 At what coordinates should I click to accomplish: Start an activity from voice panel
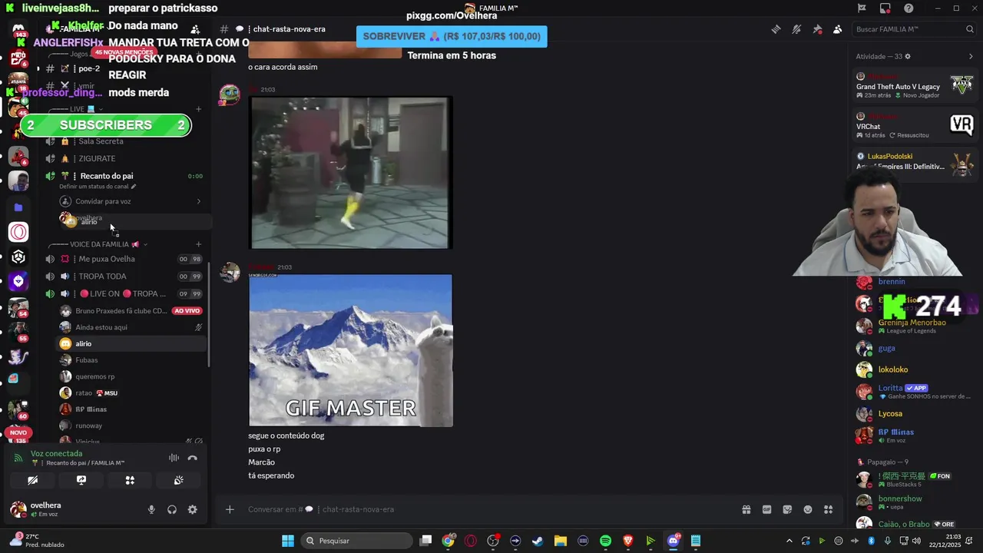130,481
